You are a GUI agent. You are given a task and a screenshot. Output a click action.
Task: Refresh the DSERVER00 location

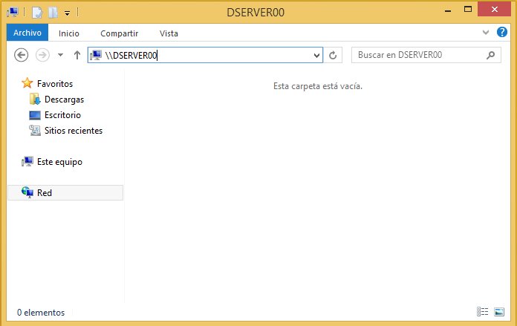click(x=333, y=55)
